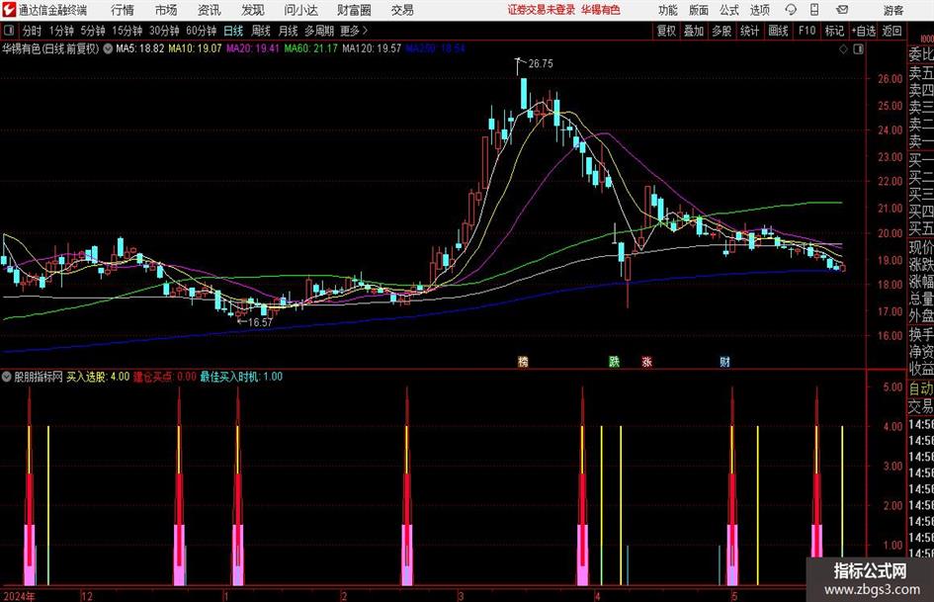Open the 发现 menu
This screenshot has height=602, width=934.
[x=253, y=10]
